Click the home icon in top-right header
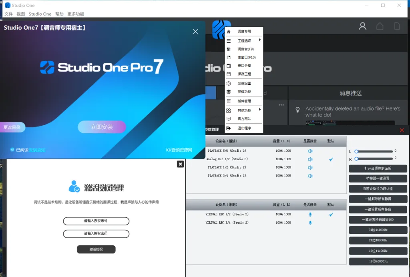 [x=380, y=26]
